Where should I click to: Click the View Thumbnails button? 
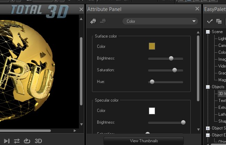tap(144, 141)
